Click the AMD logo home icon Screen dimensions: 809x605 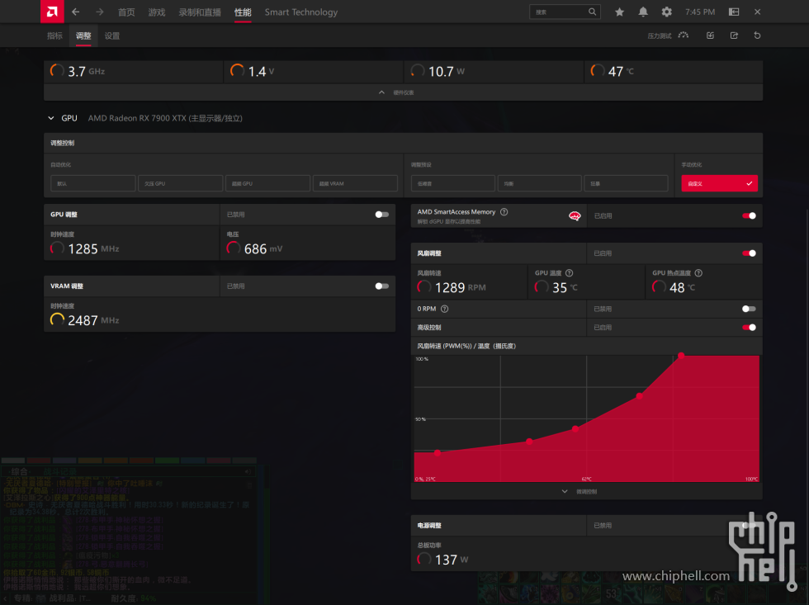(x=52, y=12)
